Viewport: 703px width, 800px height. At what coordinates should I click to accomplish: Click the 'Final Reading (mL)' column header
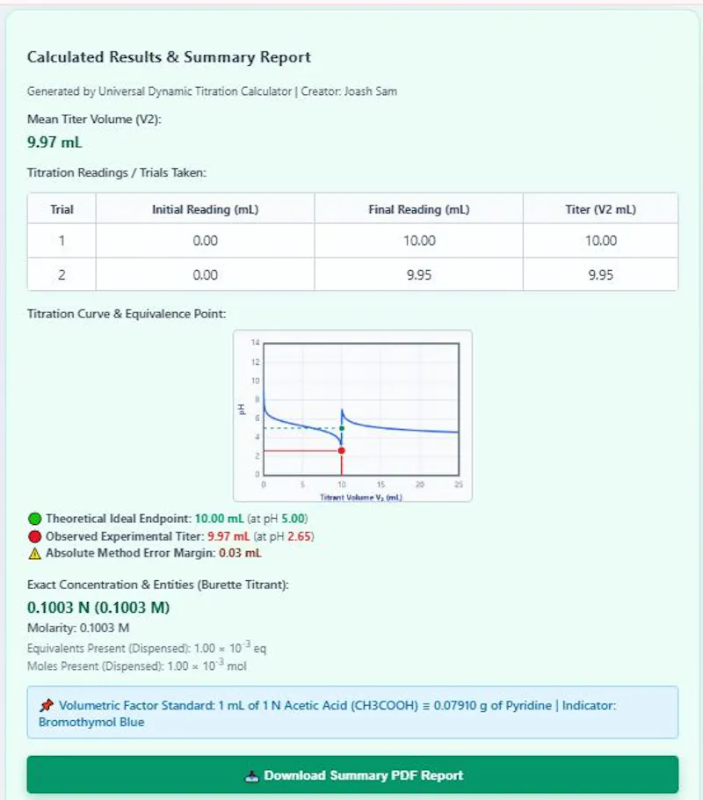[419, 209]
